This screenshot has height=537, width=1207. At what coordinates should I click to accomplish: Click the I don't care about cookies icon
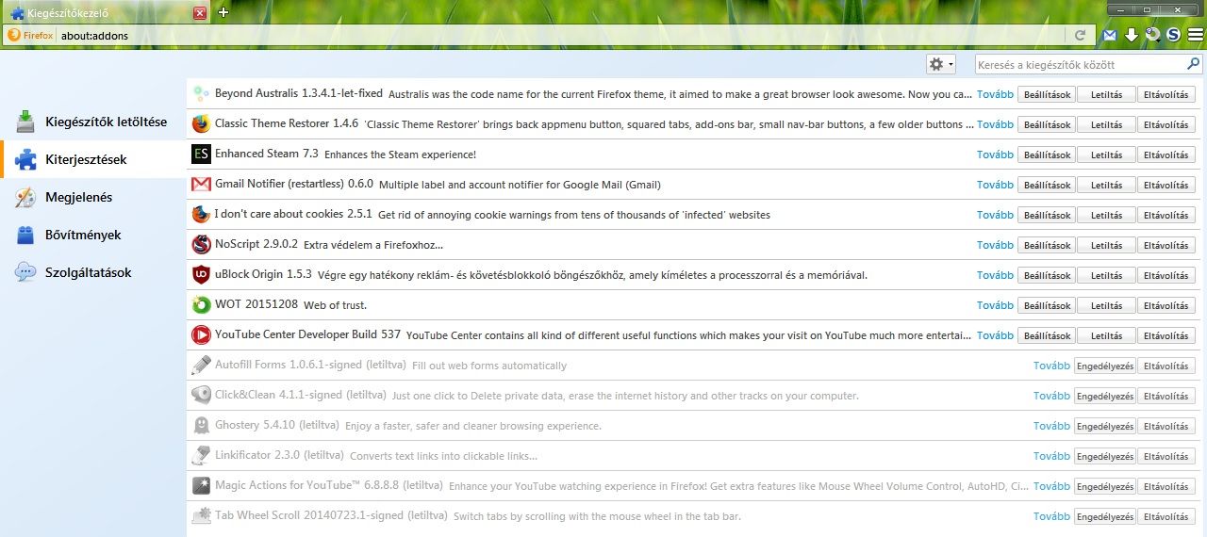(201, 215)
